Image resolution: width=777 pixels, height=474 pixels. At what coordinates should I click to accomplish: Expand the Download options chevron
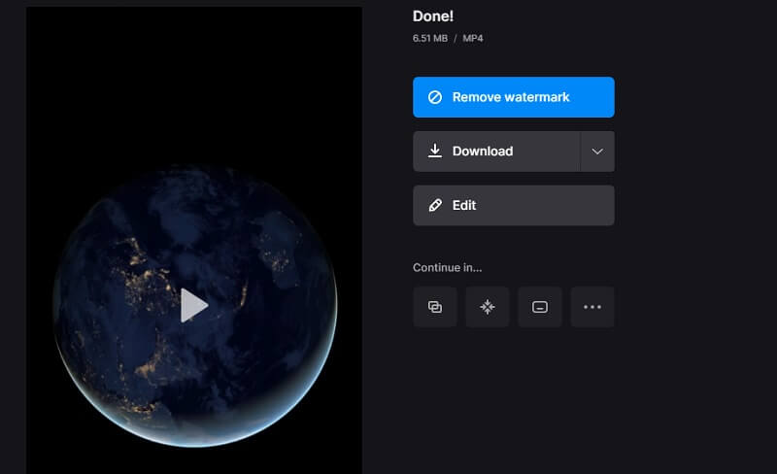click(x=597, y=152)
